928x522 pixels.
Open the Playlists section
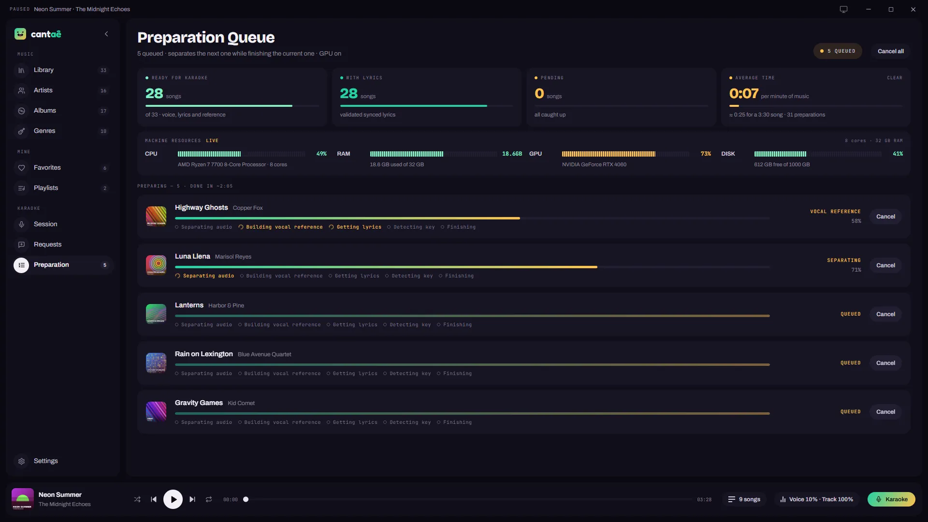63,188
